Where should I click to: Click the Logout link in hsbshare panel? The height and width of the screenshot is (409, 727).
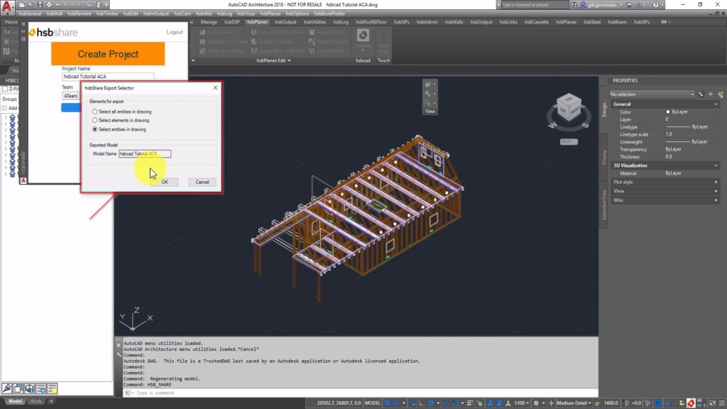pyautogui.click(x=175, y=32)
